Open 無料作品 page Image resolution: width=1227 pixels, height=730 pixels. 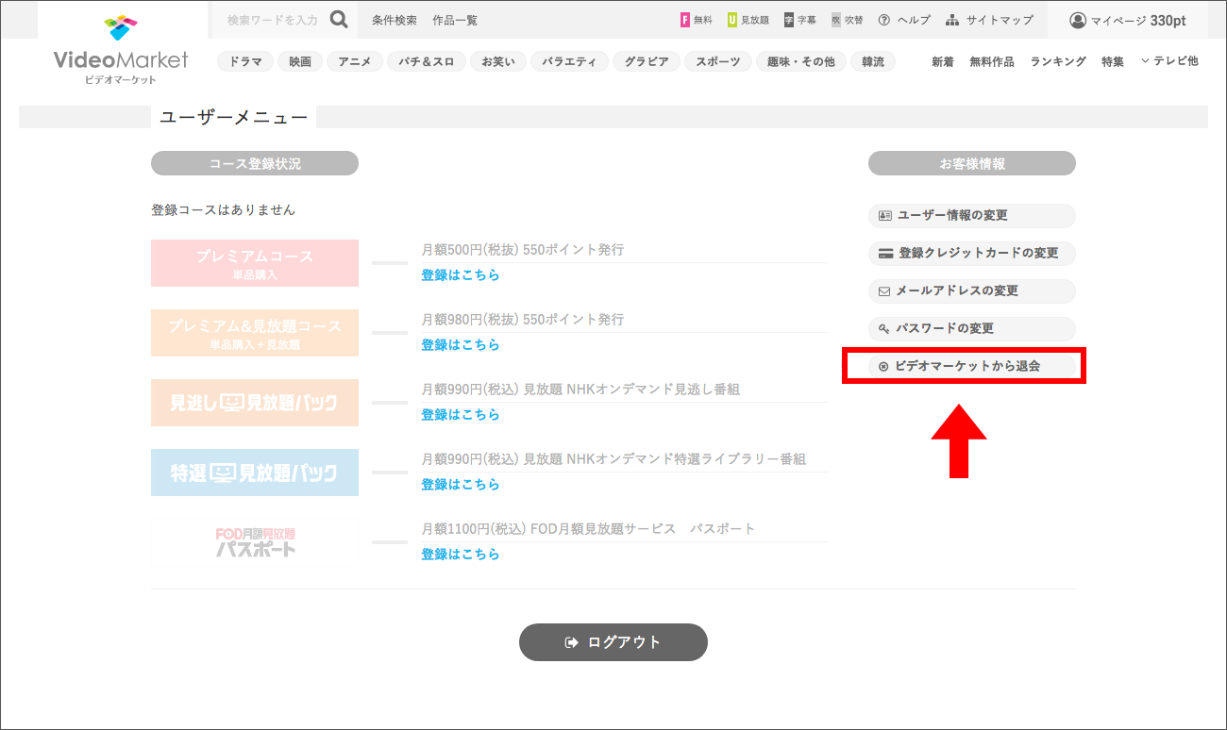coord(992,61)
